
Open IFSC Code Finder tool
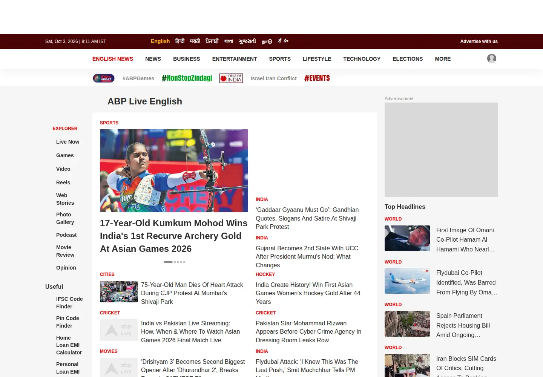point(69,303)
